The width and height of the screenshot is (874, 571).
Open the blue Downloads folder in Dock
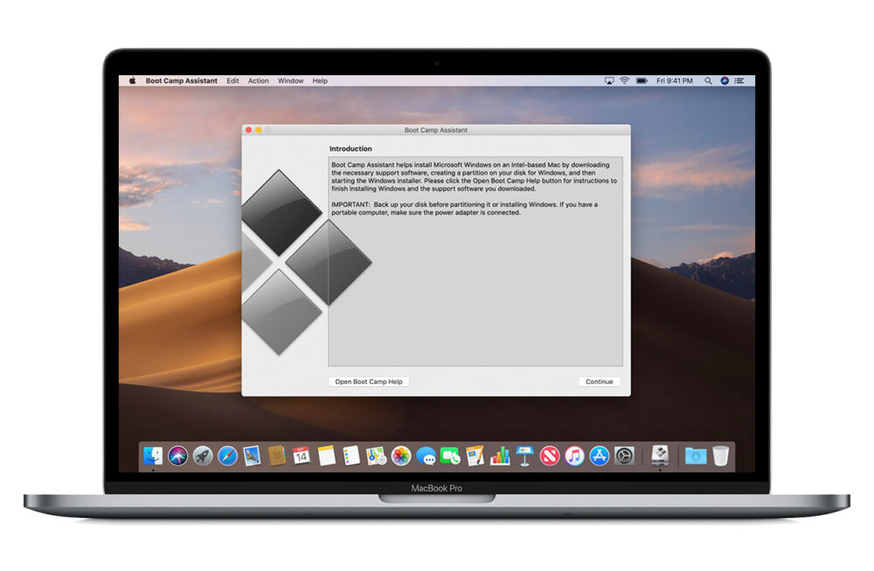[x=696, y=456]
